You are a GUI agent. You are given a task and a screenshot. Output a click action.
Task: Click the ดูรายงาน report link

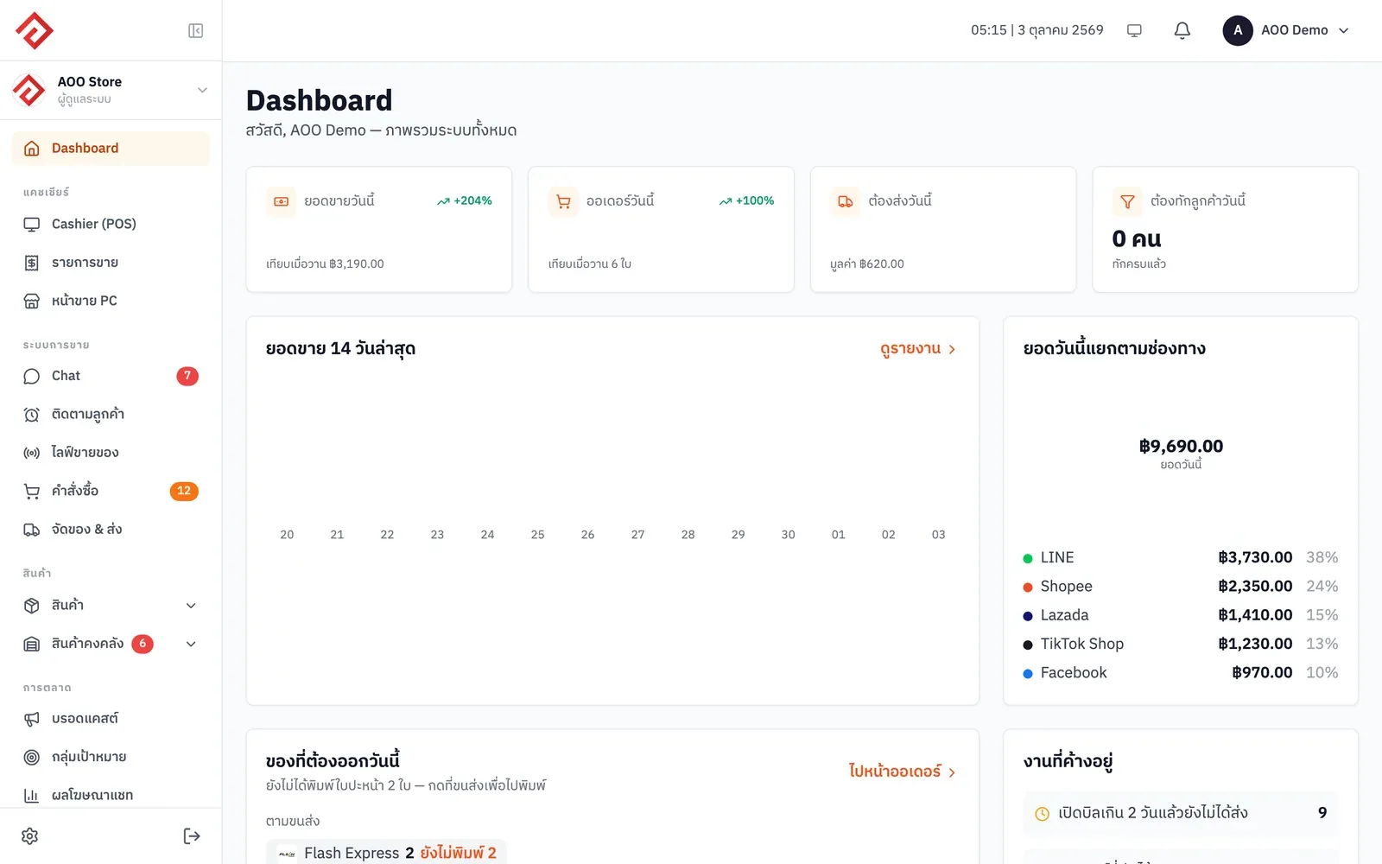[918, 349]
